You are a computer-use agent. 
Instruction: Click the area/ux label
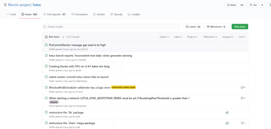pos(54,102)
